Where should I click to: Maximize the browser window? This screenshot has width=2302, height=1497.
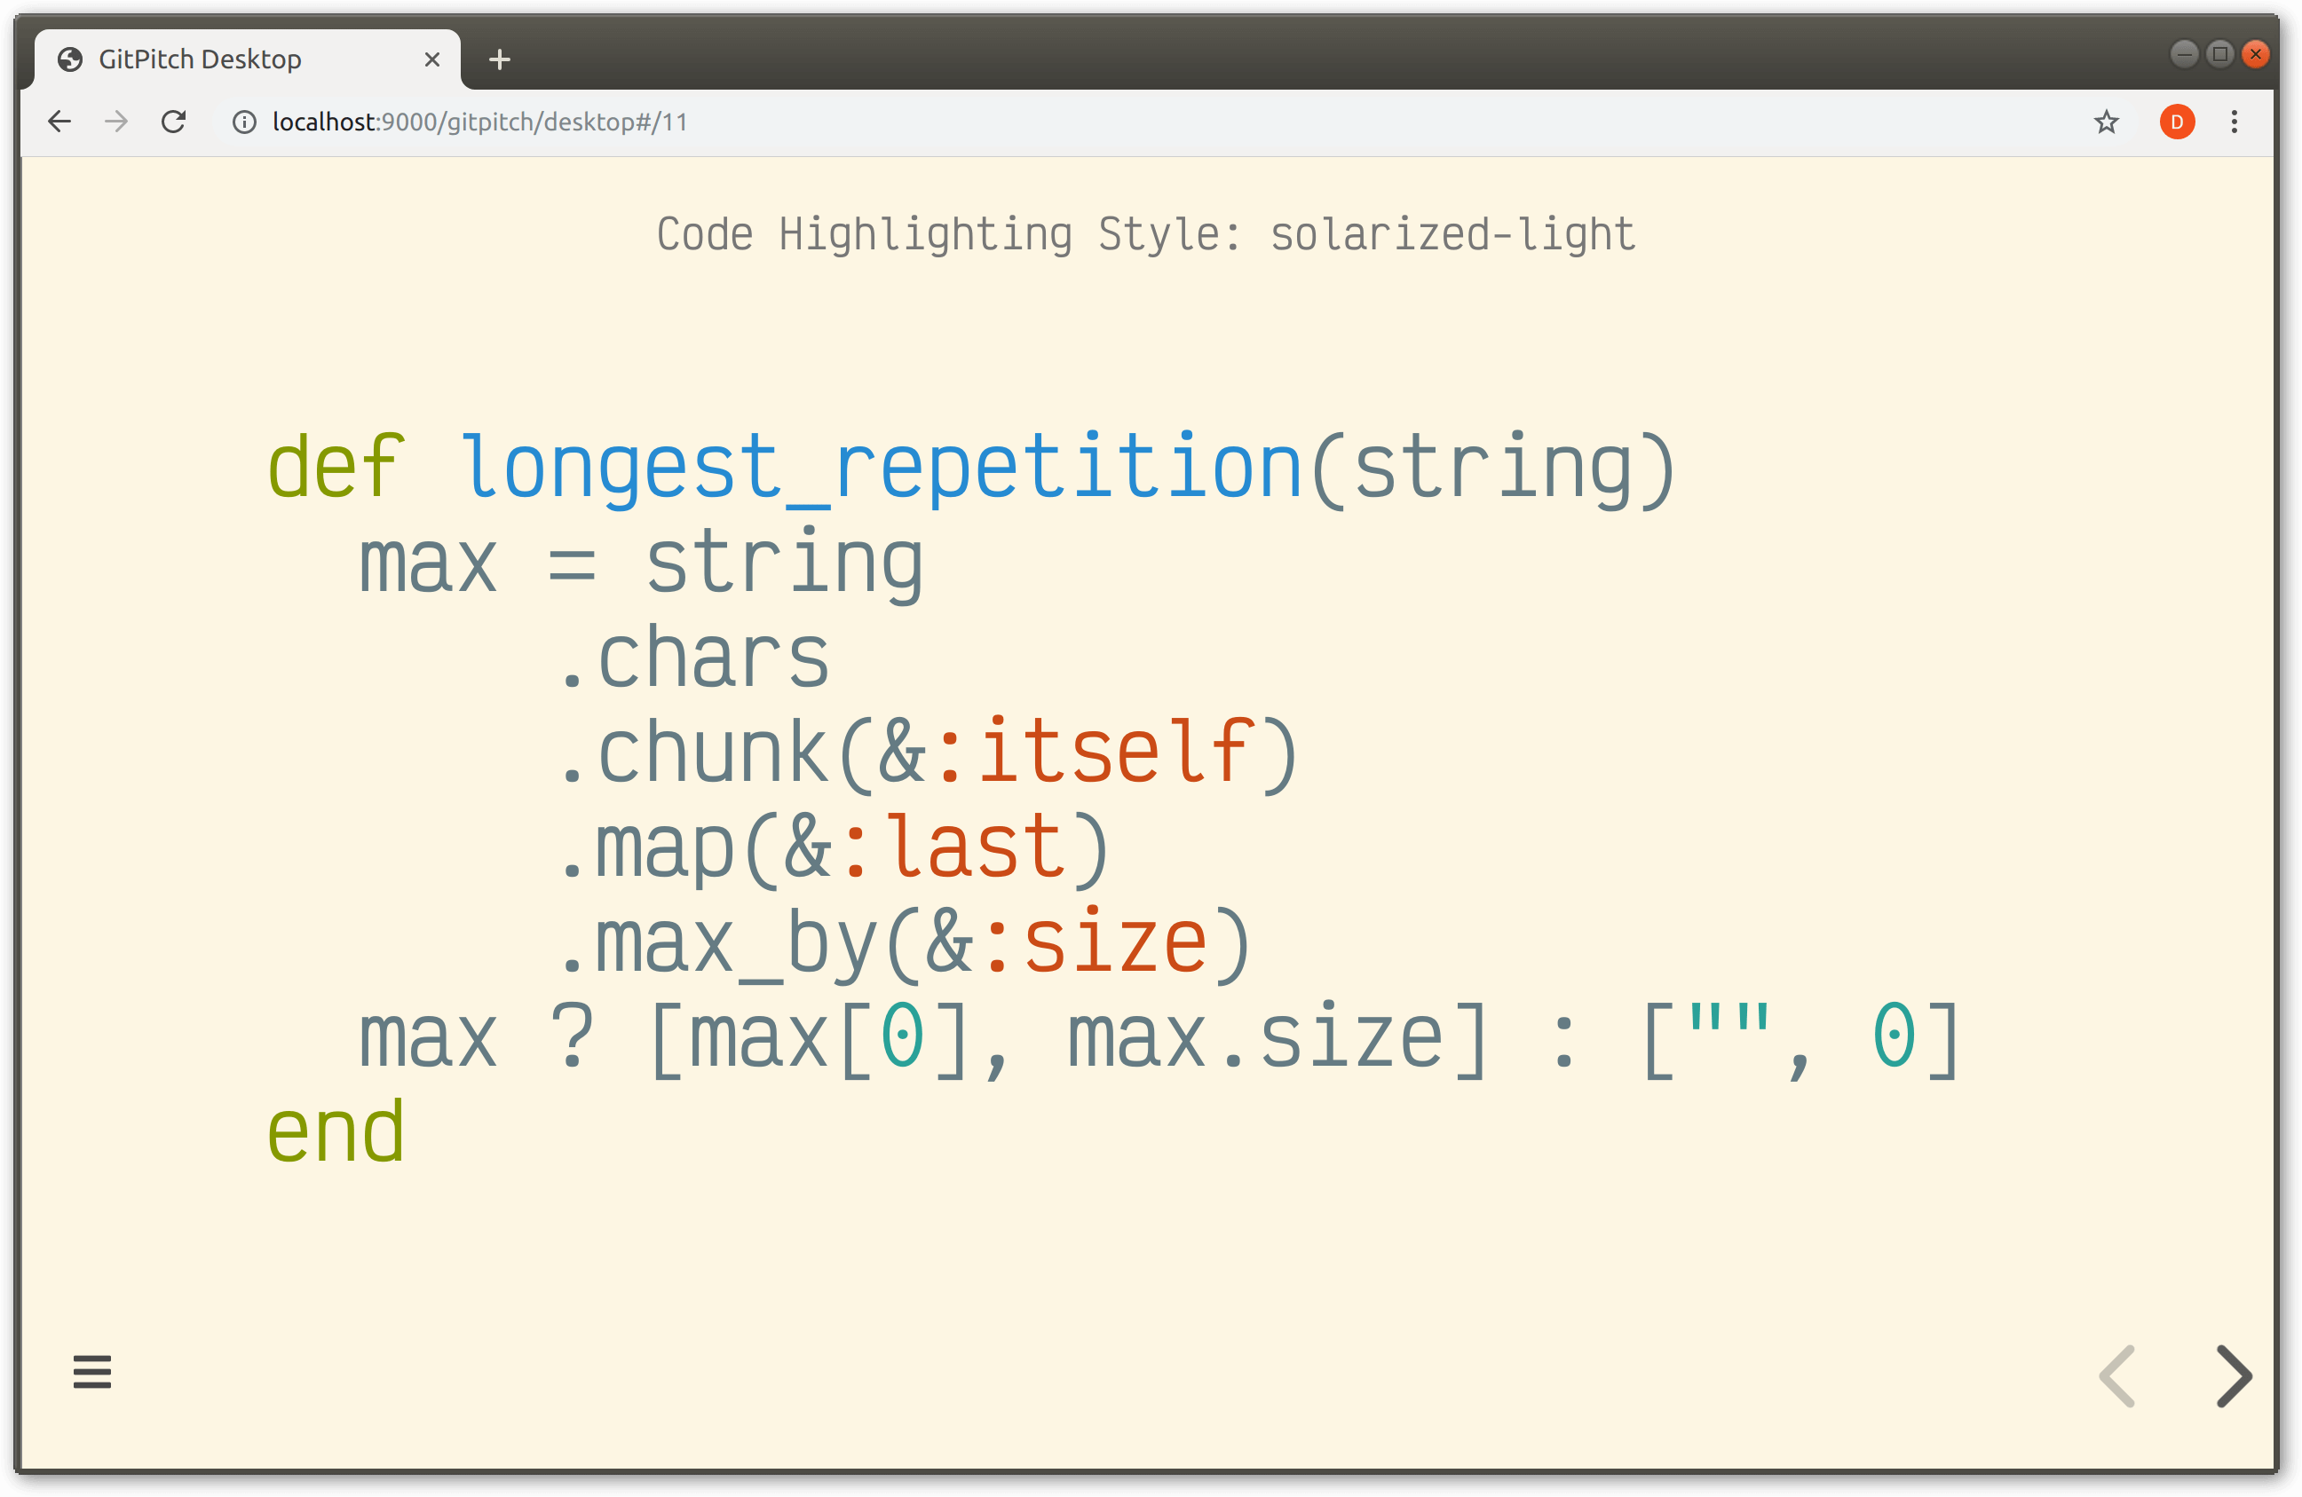2219,54
